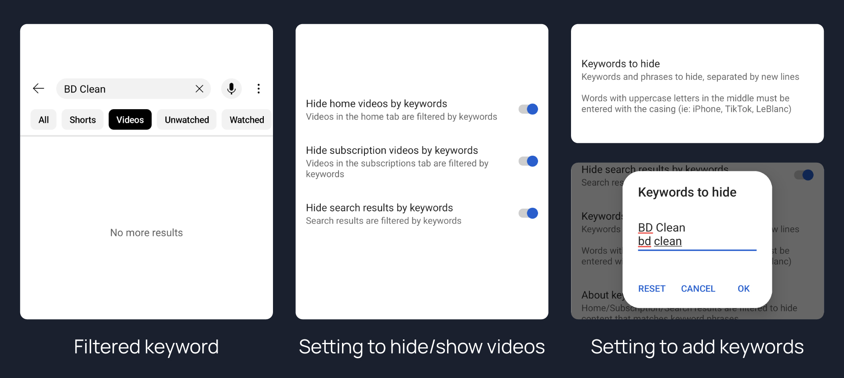Click the back arrow in search bar
844x378 pixels.
pyautogui.click(x=39, y=89)
